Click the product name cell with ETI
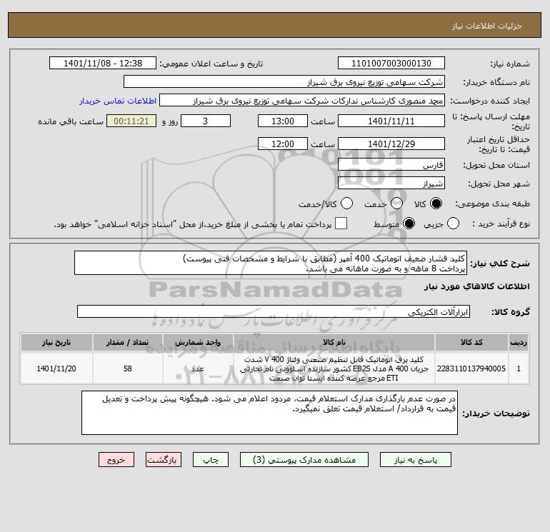This screenshot has width=550, height=532. tap(334, 368)
